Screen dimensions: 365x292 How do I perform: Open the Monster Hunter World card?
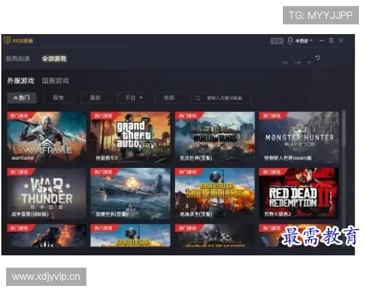point(299,137)
